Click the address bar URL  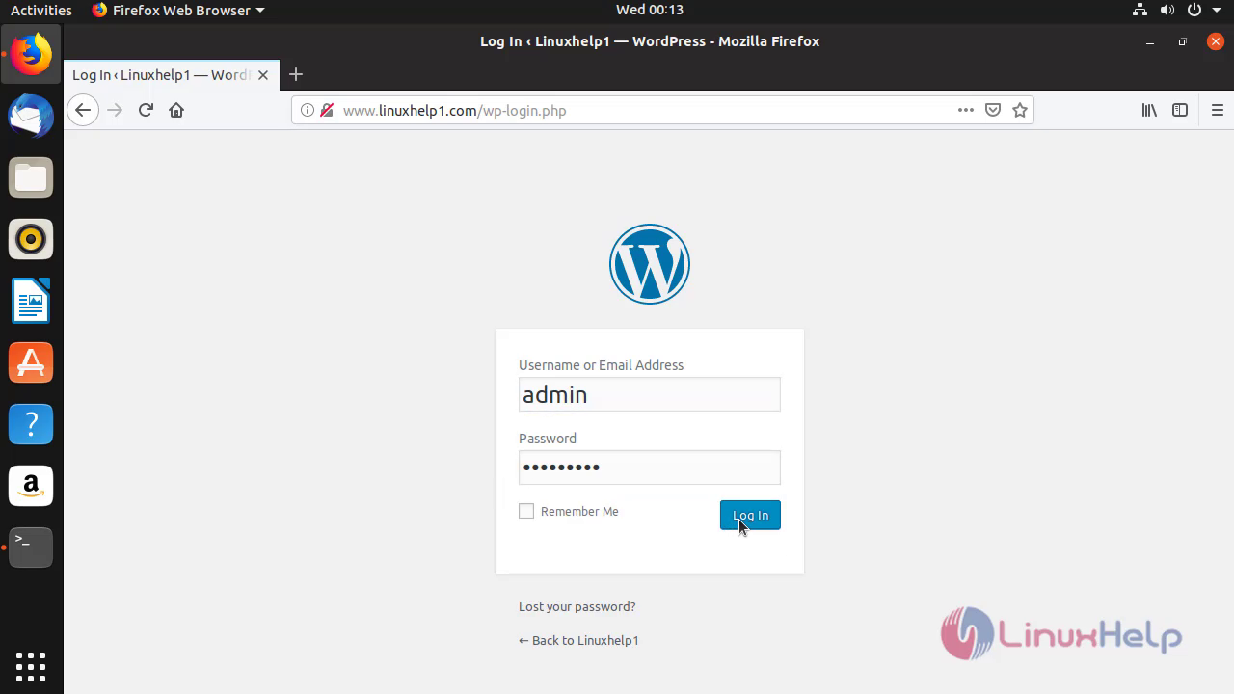click(x=455, y=110)
